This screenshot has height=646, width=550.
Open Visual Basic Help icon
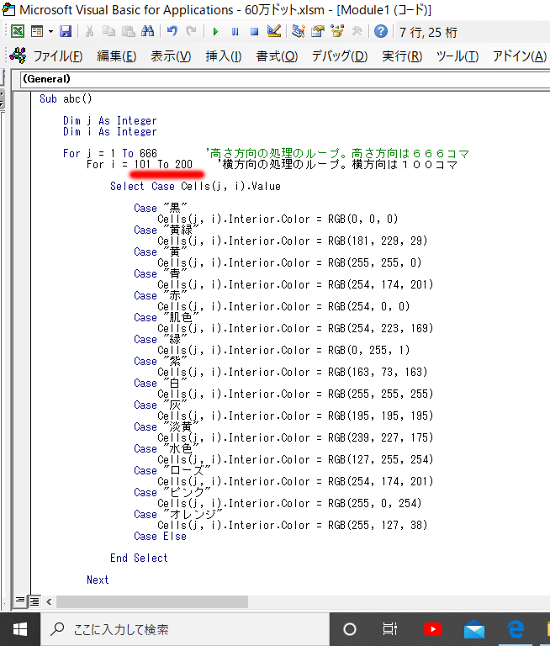pos(381,31)
